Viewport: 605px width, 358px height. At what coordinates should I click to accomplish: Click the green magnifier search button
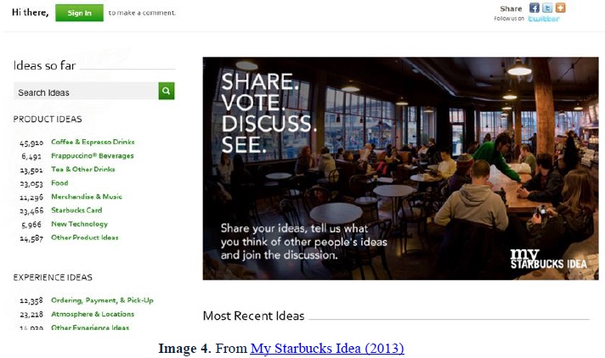coord(167,91)
